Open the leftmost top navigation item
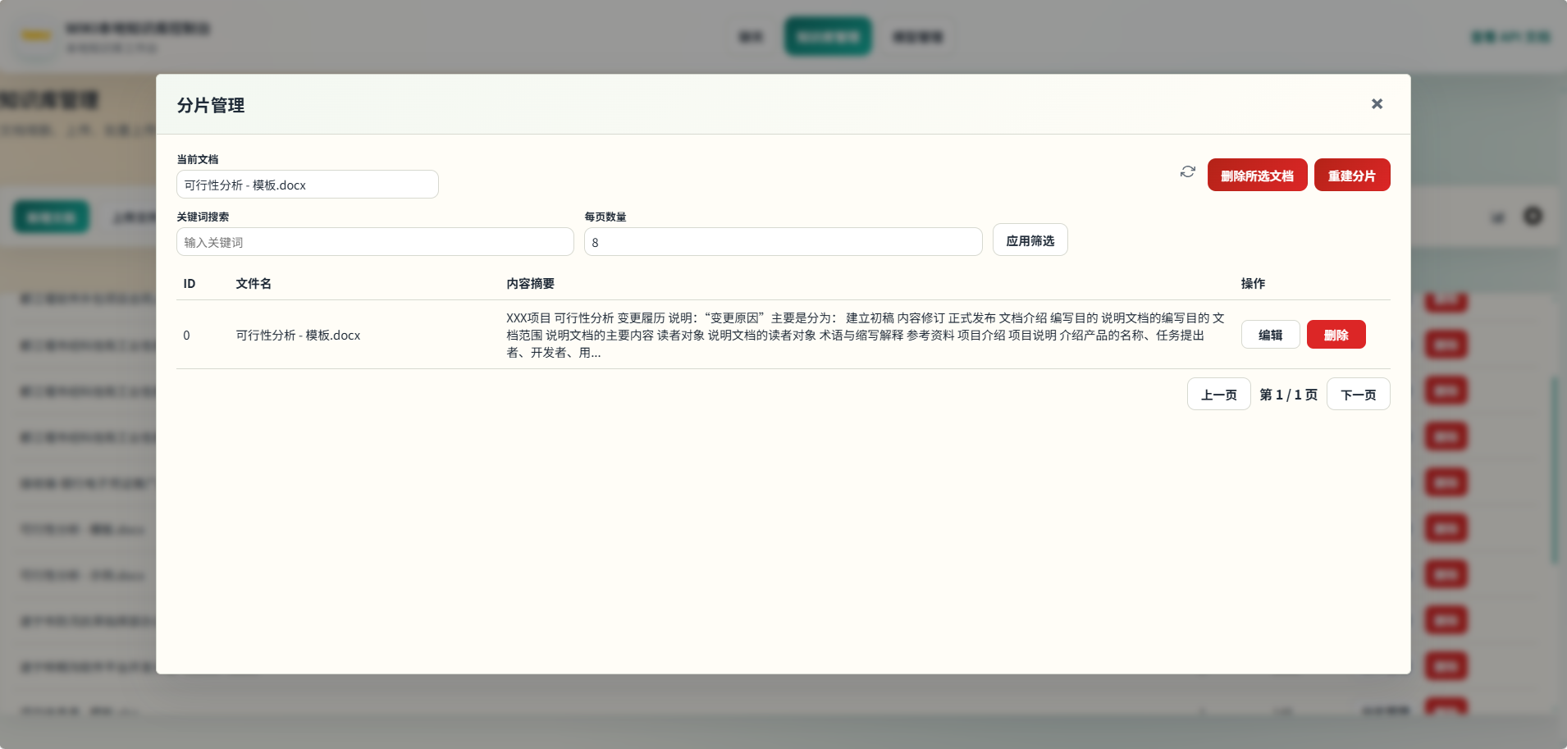Viewport: 1567px width, 749px height. [752, 36]
